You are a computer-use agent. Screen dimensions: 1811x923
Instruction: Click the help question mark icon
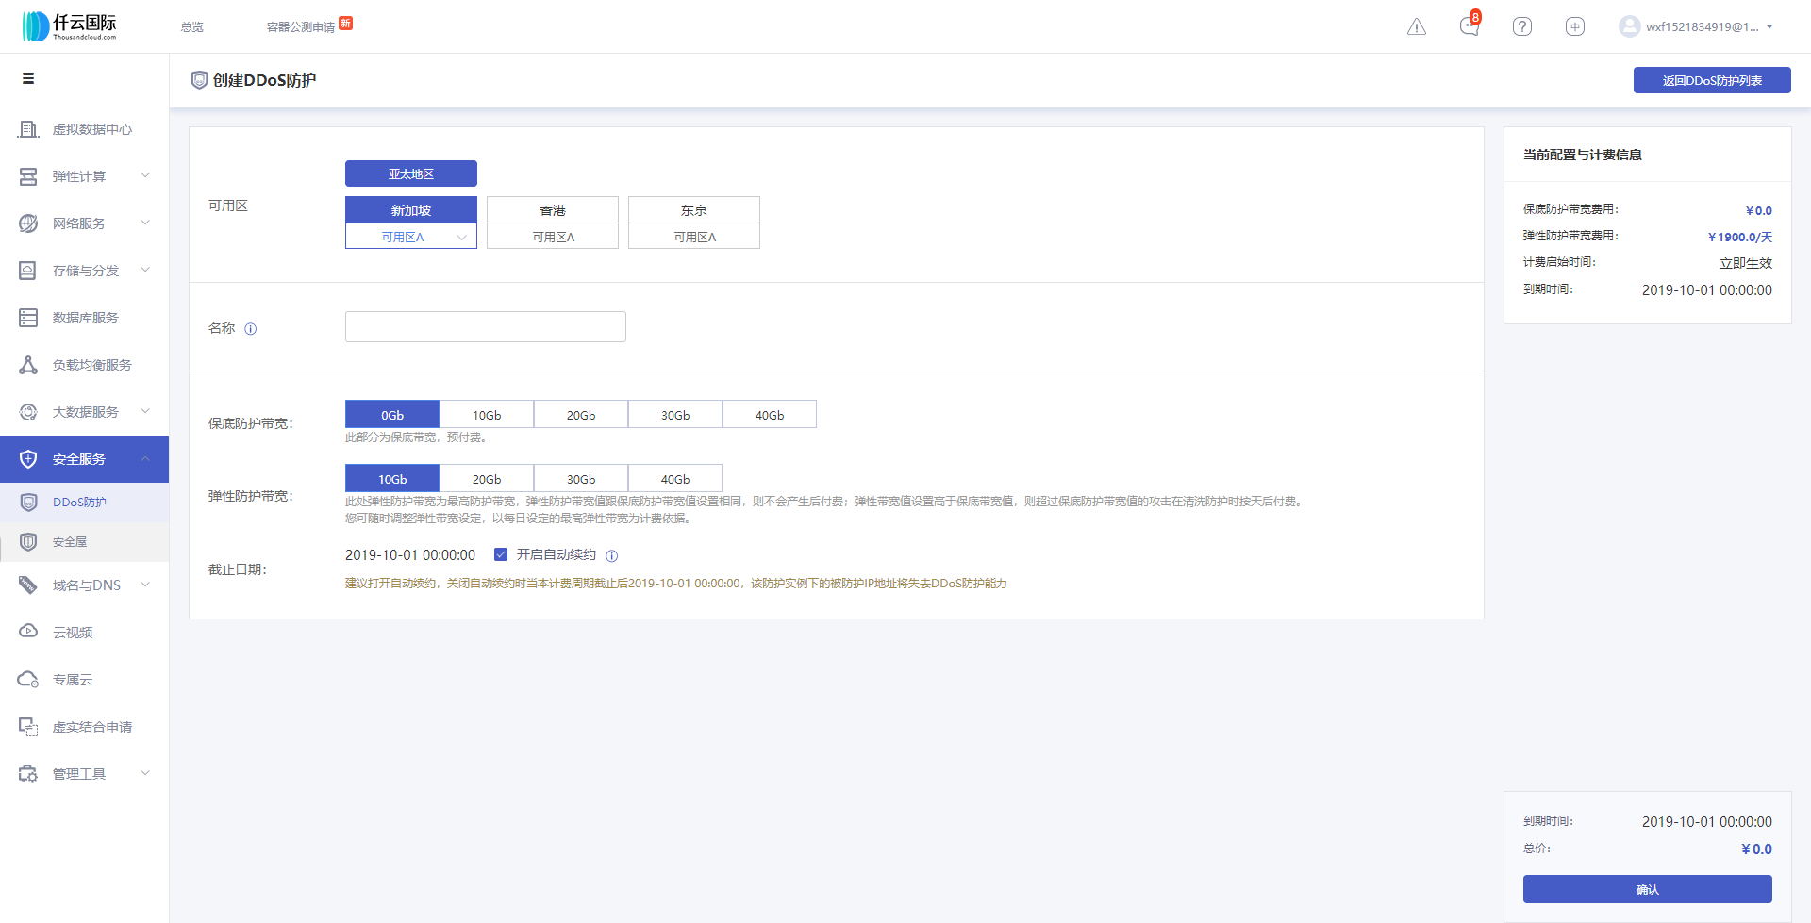(1522, 26)
